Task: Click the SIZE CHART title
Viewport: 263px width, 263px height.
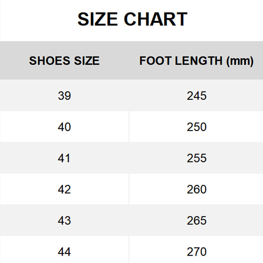Action: (x=132, y=19)
